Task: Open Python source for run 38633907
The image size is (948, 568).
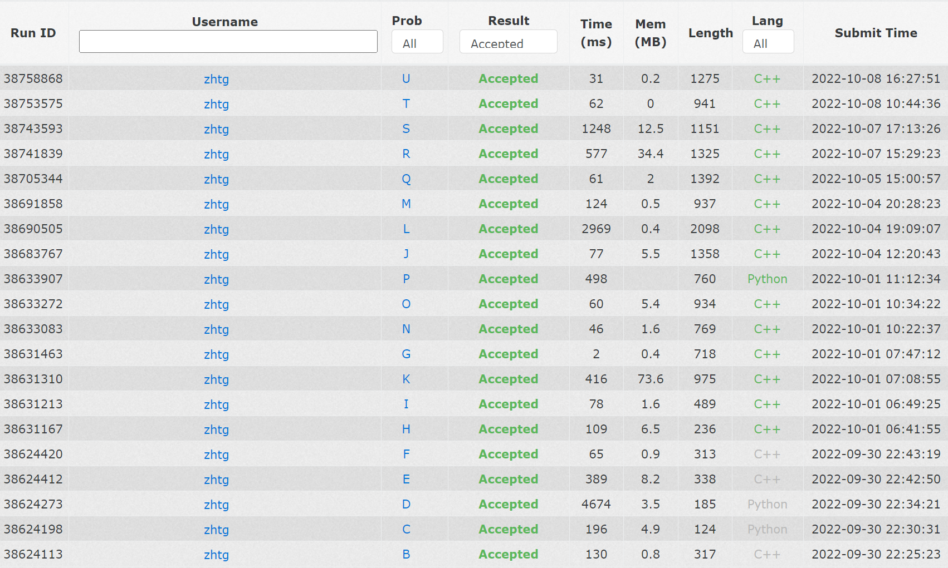Action: (x=767, y=279)
